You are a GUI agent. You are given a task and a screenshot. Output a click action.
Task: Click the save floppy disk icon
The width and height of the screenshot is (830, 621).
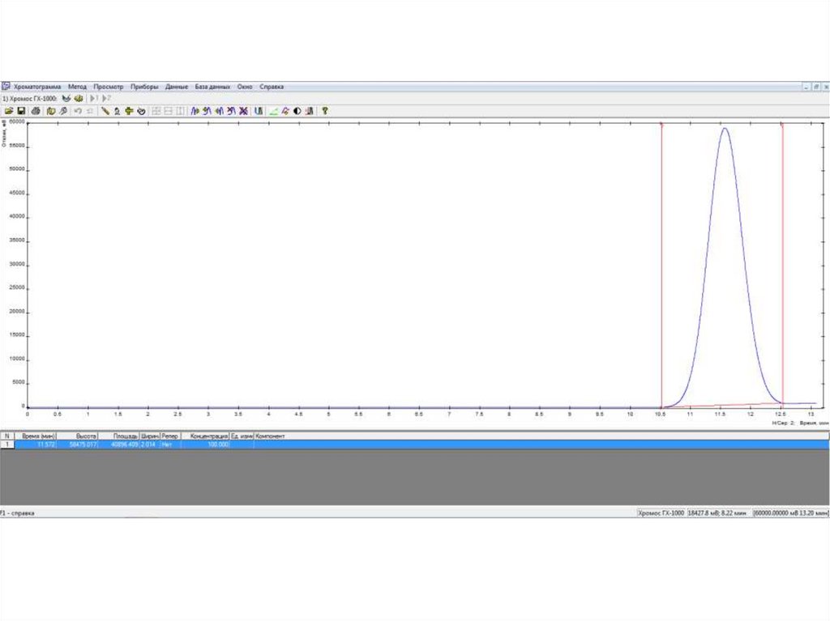click(x=21, y=111)
